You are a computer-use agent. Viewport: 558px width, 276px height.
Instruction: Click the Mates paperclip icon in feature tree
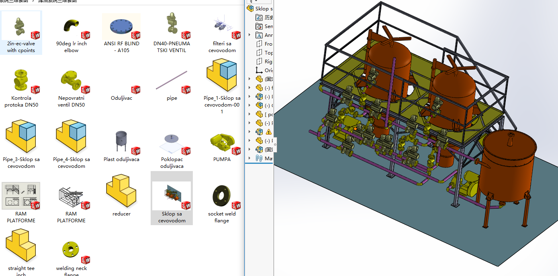pos(259,158)
